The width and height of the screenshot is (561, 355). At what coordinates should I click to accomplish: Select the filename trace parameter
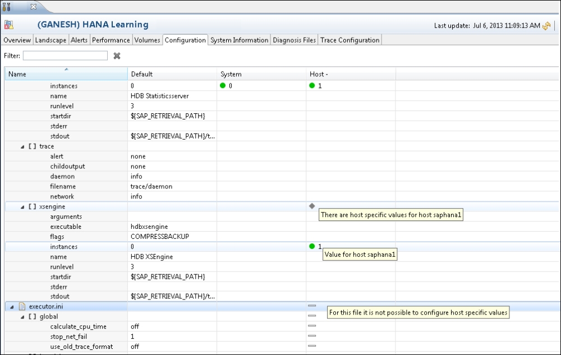click(x=283, y=186)
